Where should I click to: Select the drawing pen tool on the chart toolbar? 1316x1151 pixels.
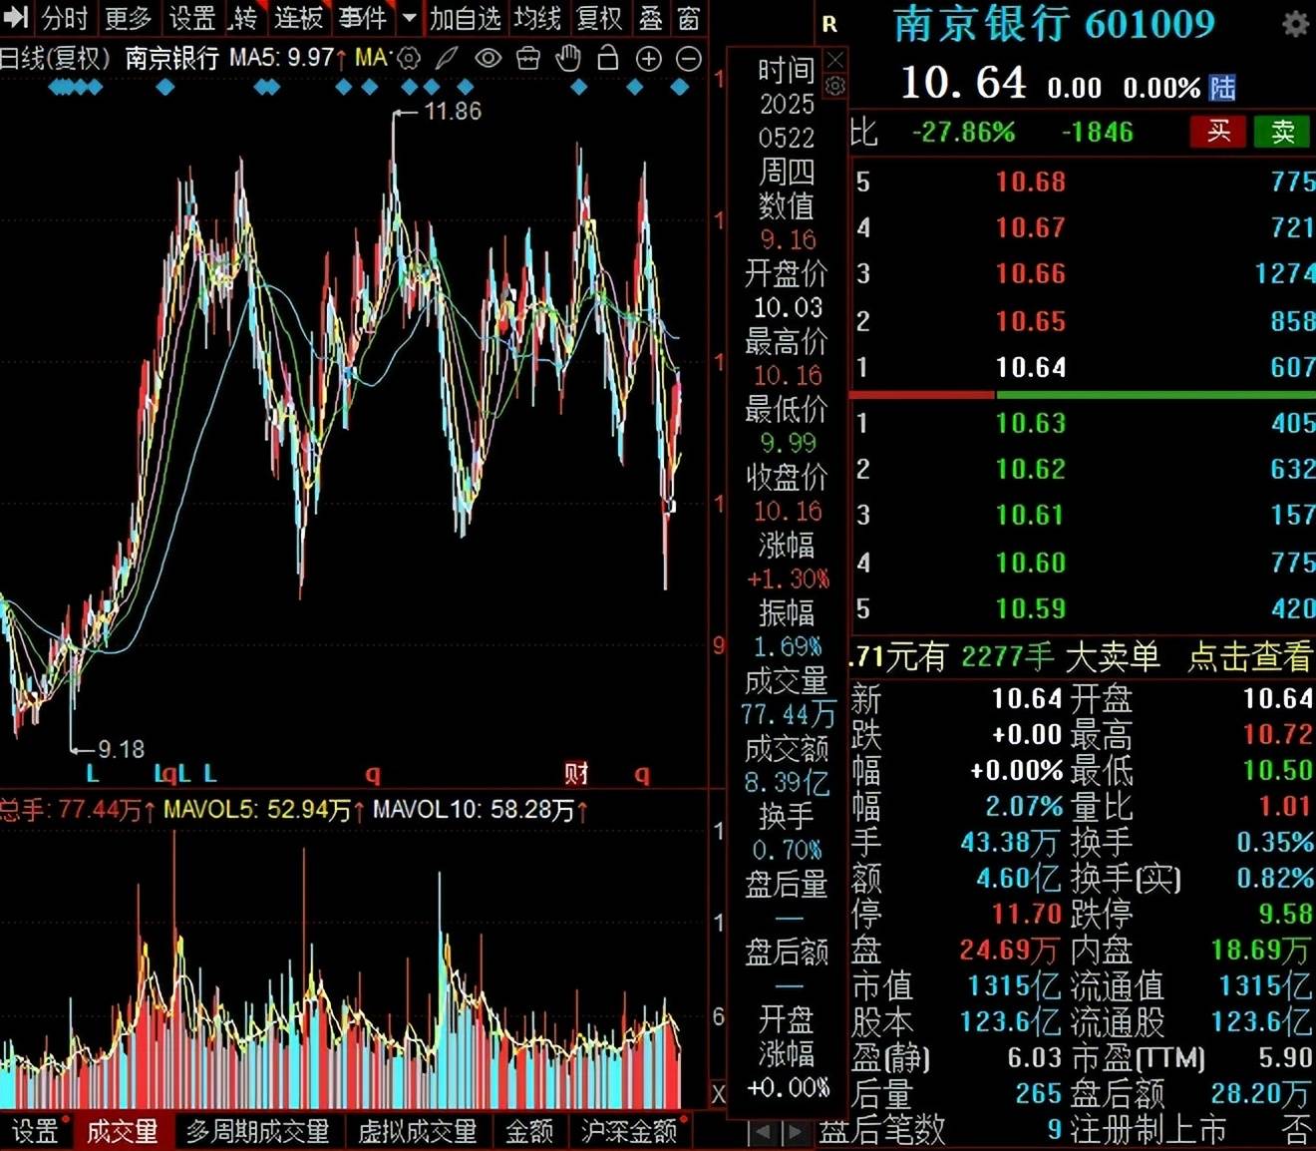pos(447,59)
